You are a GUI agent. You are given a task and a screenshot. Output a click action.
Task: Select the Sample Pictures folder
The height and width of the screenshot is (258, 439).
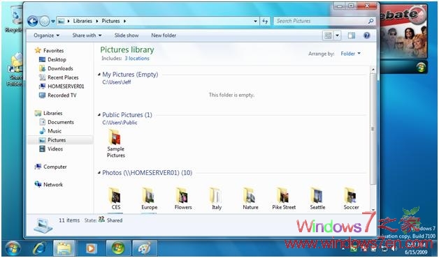pos(115,144)
